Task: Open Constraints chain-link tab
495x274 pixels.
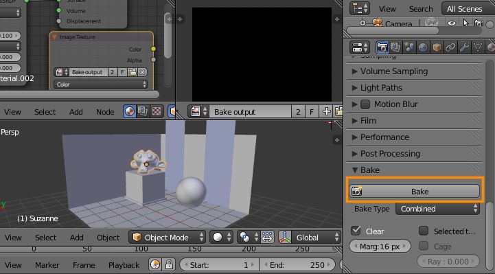Action: pyautogui.click(x=450, y=47)
